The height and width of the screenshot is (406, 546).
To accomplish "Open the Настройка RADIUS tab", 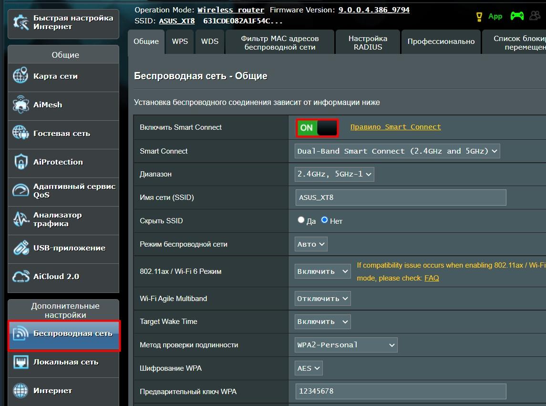I will tap(368, 42).
